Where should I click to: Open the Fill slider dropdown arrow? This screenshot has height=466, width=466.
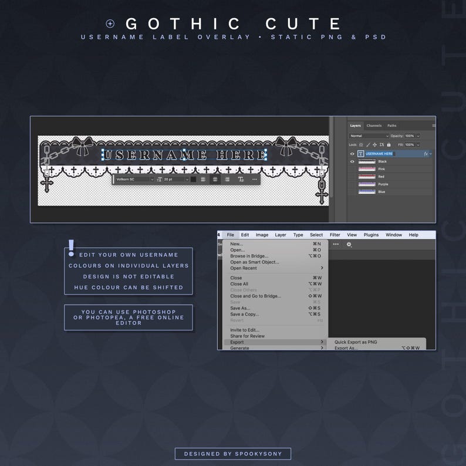click(x=418, y=145)
